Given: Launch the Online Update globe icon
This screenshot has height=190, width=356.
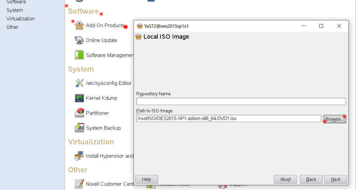Looking at the screenshot, I should pyautogui.click(x=79, y=40).
